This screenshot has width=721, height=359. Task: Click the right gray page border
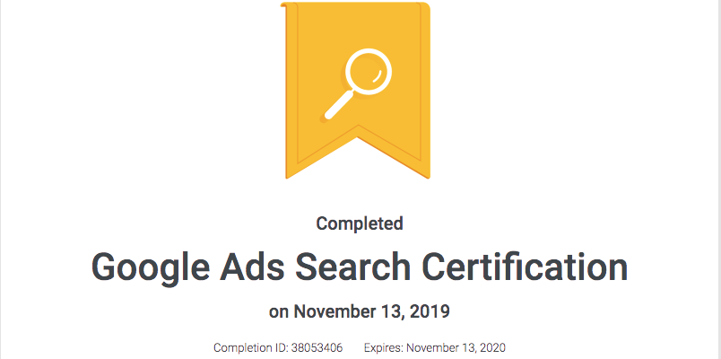[x=719, y=179]
